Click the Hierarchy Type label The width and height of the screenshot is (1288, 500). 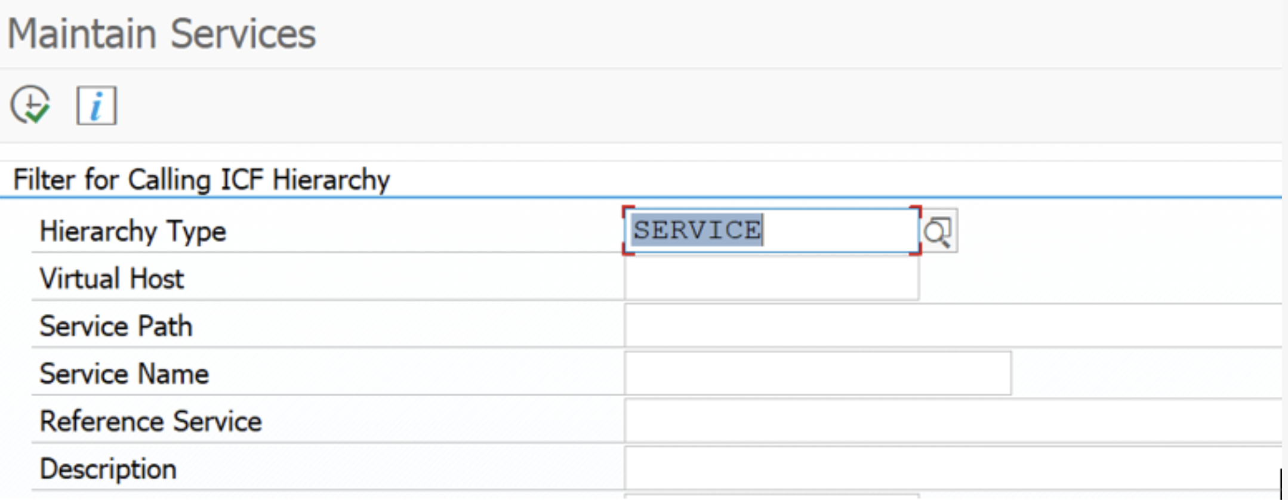(x=133, y=232)
